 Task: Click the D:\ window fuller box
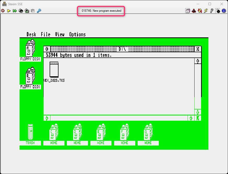pos(198,49)
